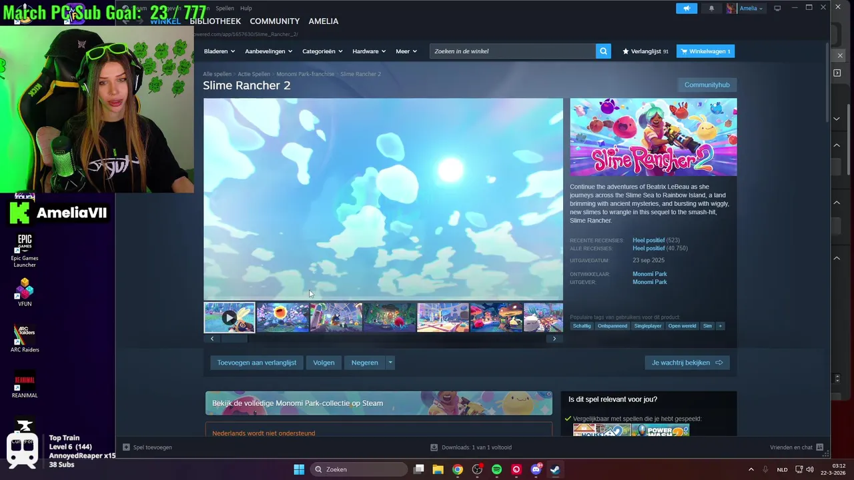Select the Schattig tag
This screenshot has width=854, height=480.
[582, 326]
